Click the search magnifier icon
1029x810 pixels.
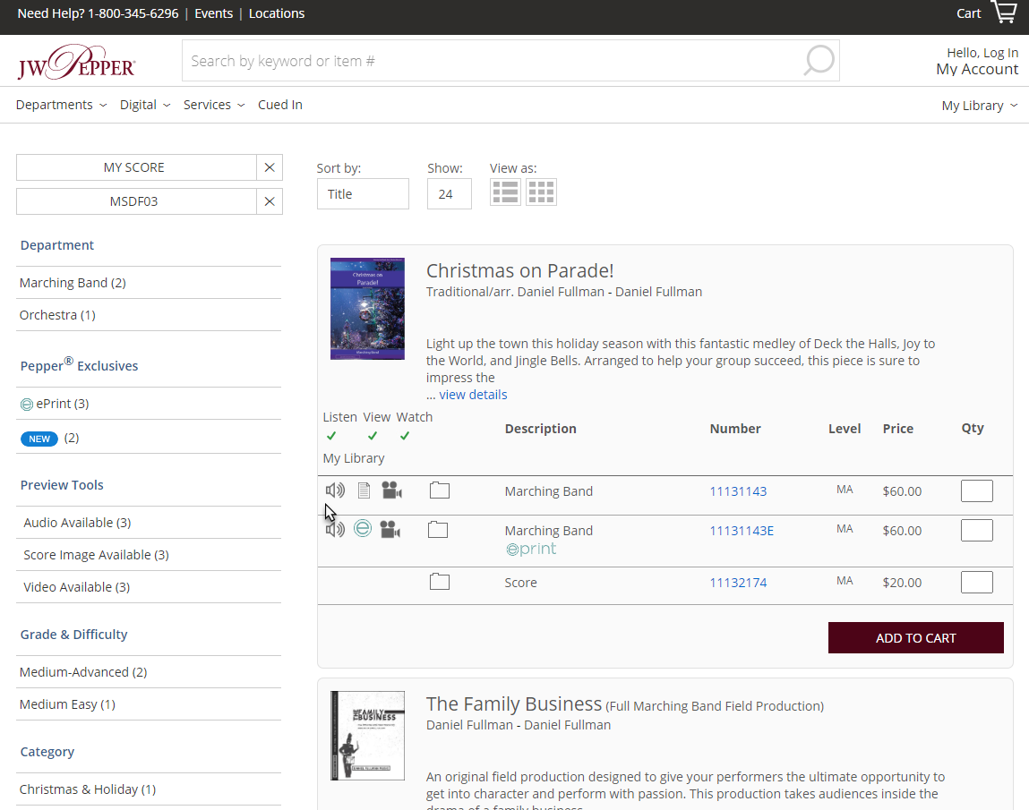(819, 60)
